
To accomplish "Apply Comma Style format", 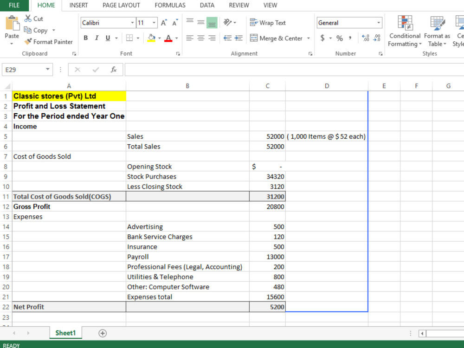I will pos(350,38).
